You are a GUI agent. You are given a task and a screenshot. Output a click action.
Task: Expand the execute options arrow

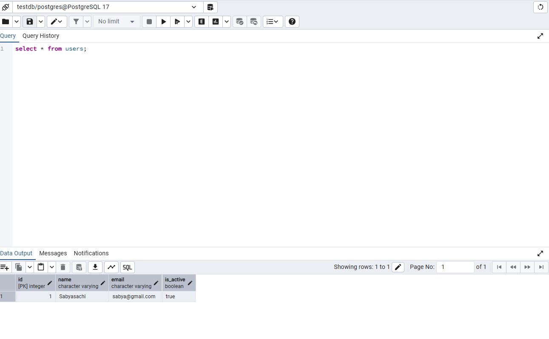188,22
